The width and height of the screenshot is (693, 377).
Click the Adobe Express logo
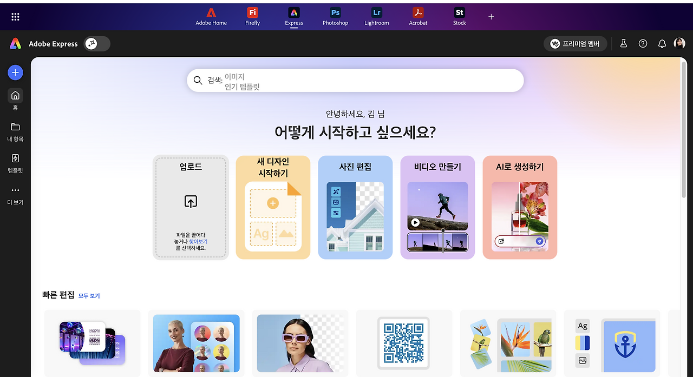coord(16,44)
